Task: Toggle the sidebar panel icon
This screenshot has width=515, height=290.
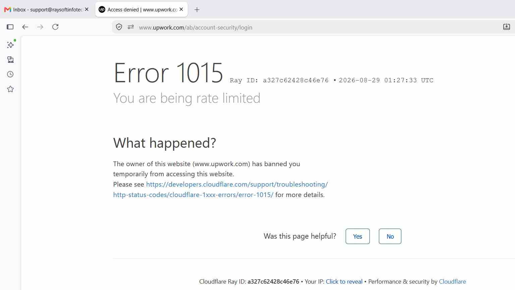Action: click(x=10, y=27)
